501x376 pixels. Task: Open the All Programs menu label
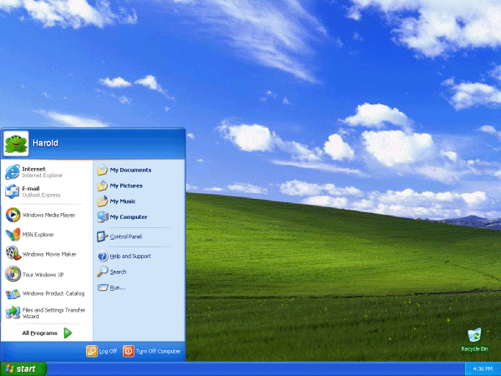[x=39, y=333]
